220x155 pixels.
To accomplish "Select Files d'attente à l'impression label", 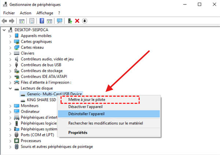I will (x=46, y=82).
